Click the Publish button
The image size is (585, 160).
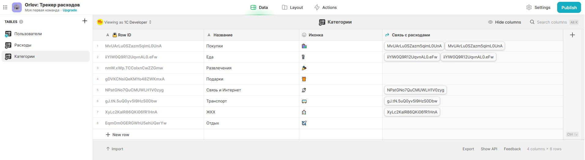569,7
